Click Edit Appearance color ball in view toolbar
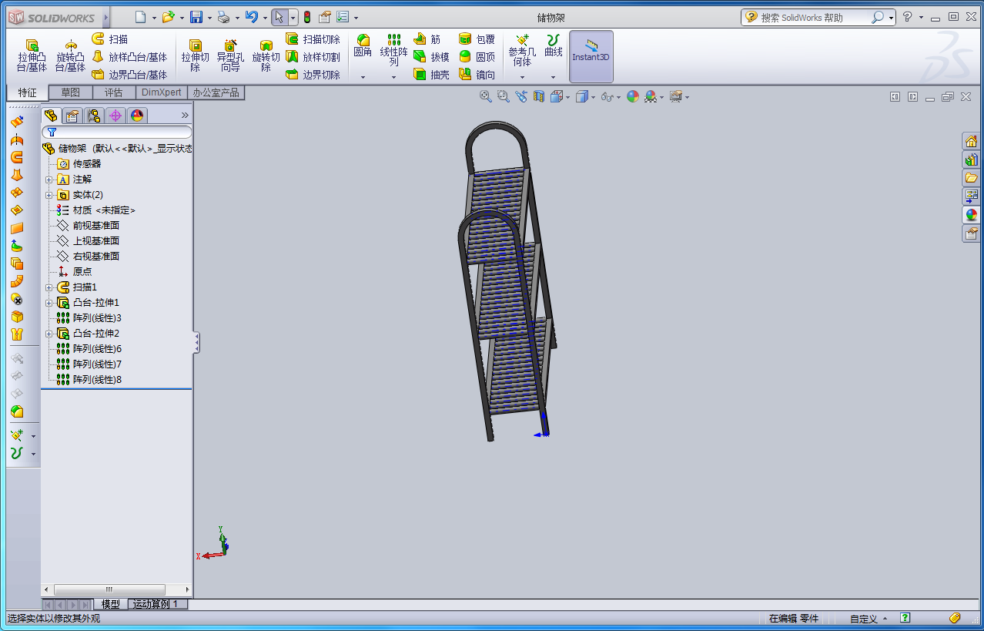This screenshot has height=631, width=984. click(x=633, y=96)
